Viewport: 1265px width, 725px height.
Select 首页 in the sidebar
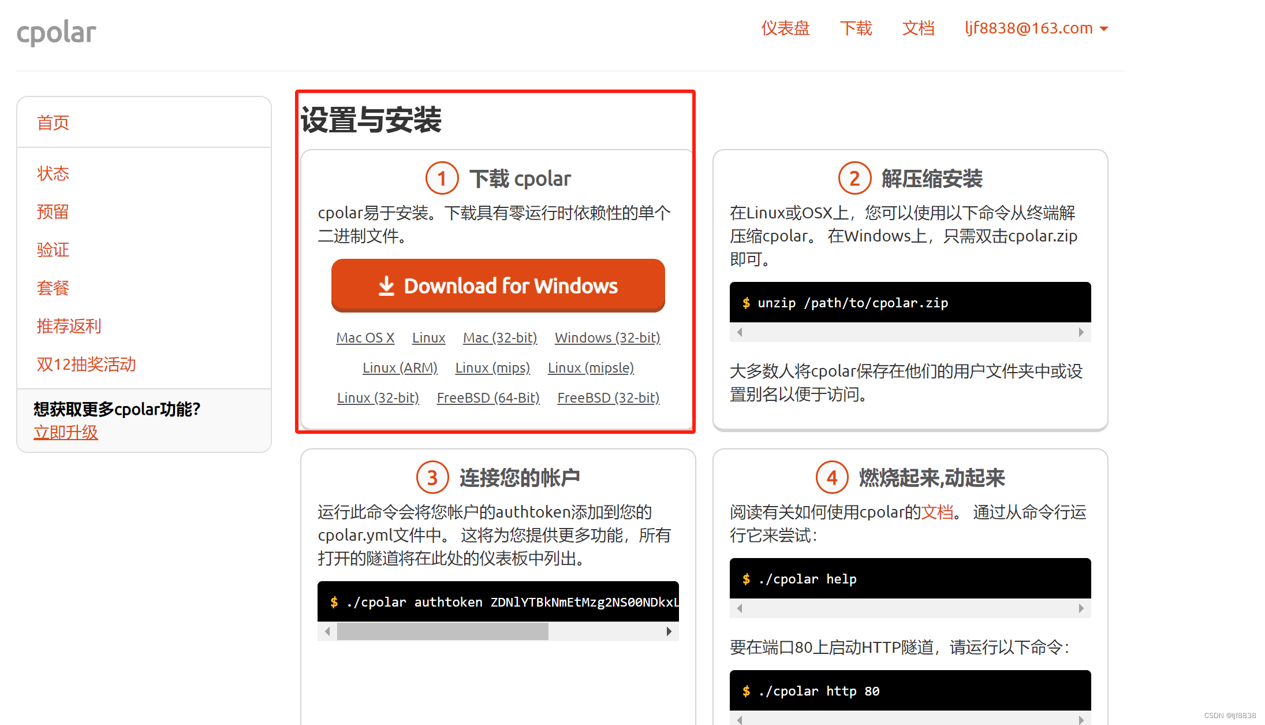(53, 122)
